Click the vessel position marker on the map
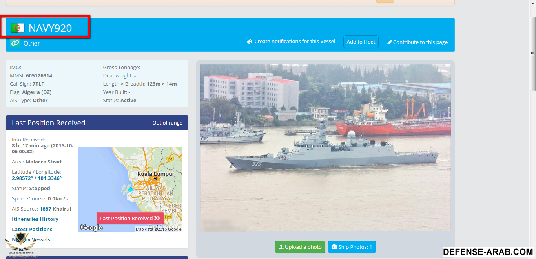Viewport: 536px width, 259px height. 130,189
